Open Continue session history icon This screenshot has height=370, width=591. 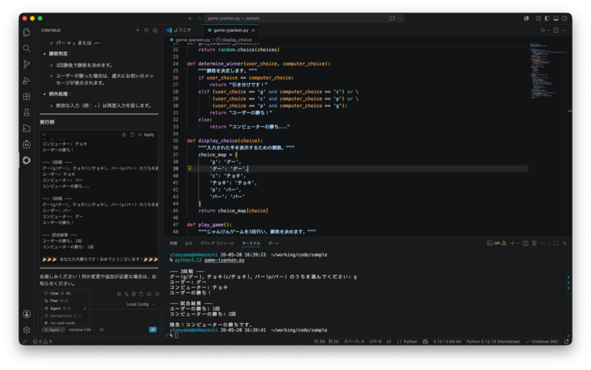[146, 30]
